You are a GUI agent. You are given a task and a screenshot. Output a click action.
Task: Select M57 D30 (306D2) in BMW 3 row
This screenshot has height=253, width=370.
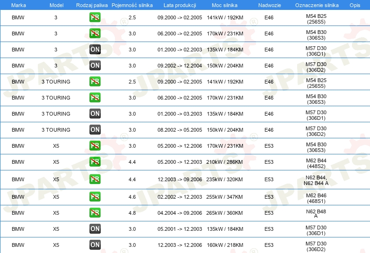click(x=316, y=67)
